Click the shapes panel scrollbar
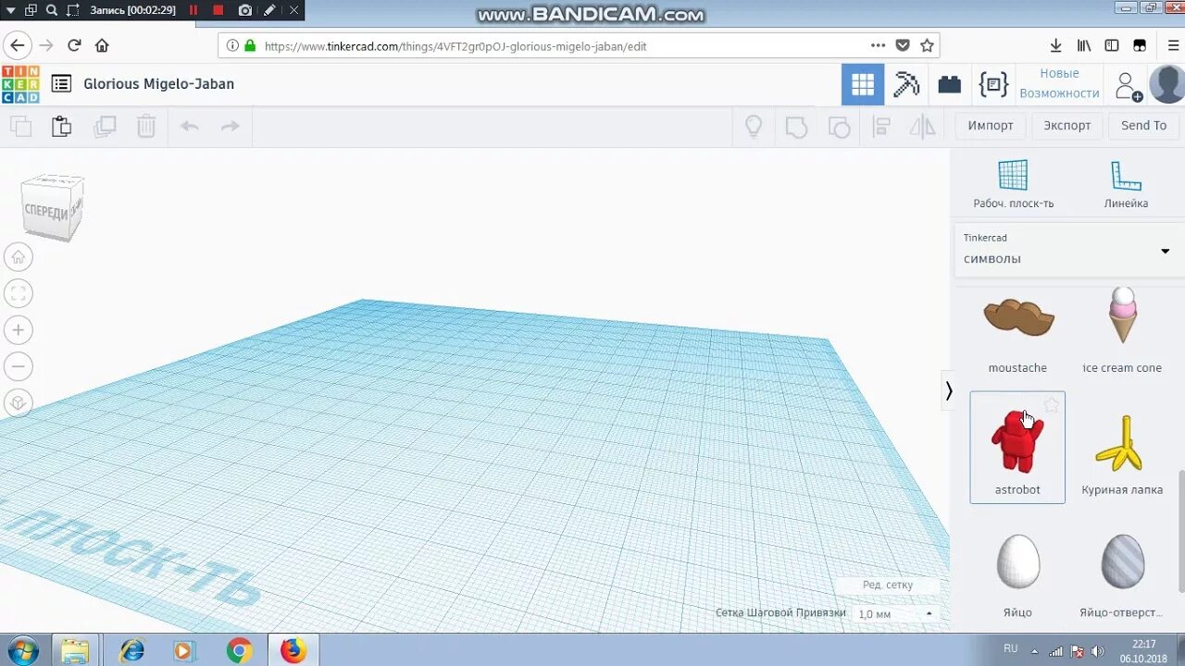Screen dimensions: 1185x666 [x=1180, y=530]
